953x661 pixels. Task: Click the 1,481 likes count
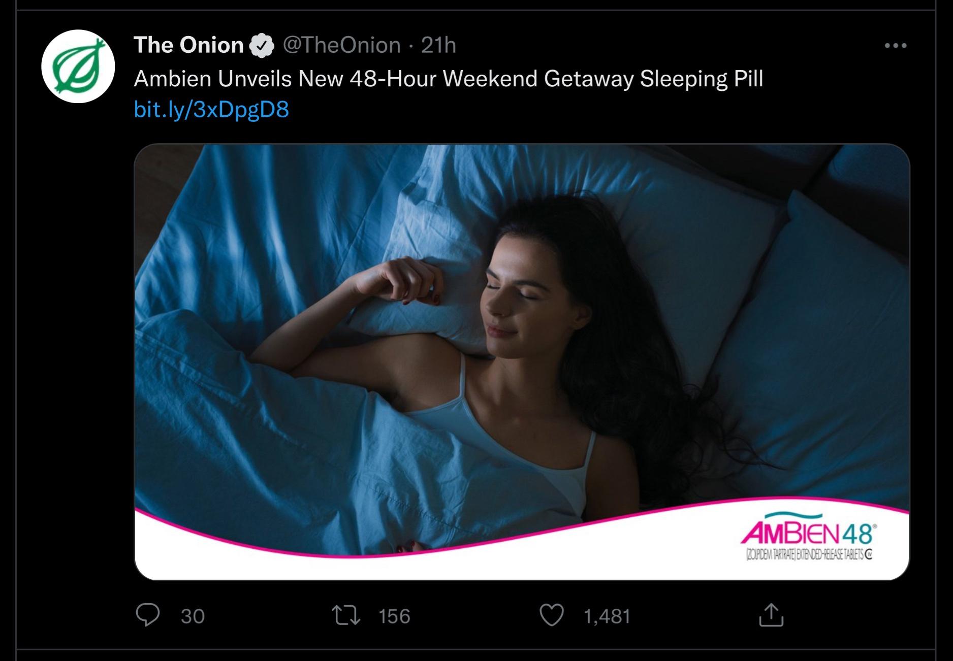607,616
